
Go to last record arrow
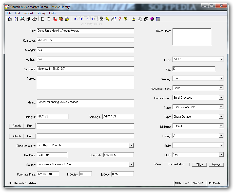coord(93,19)
